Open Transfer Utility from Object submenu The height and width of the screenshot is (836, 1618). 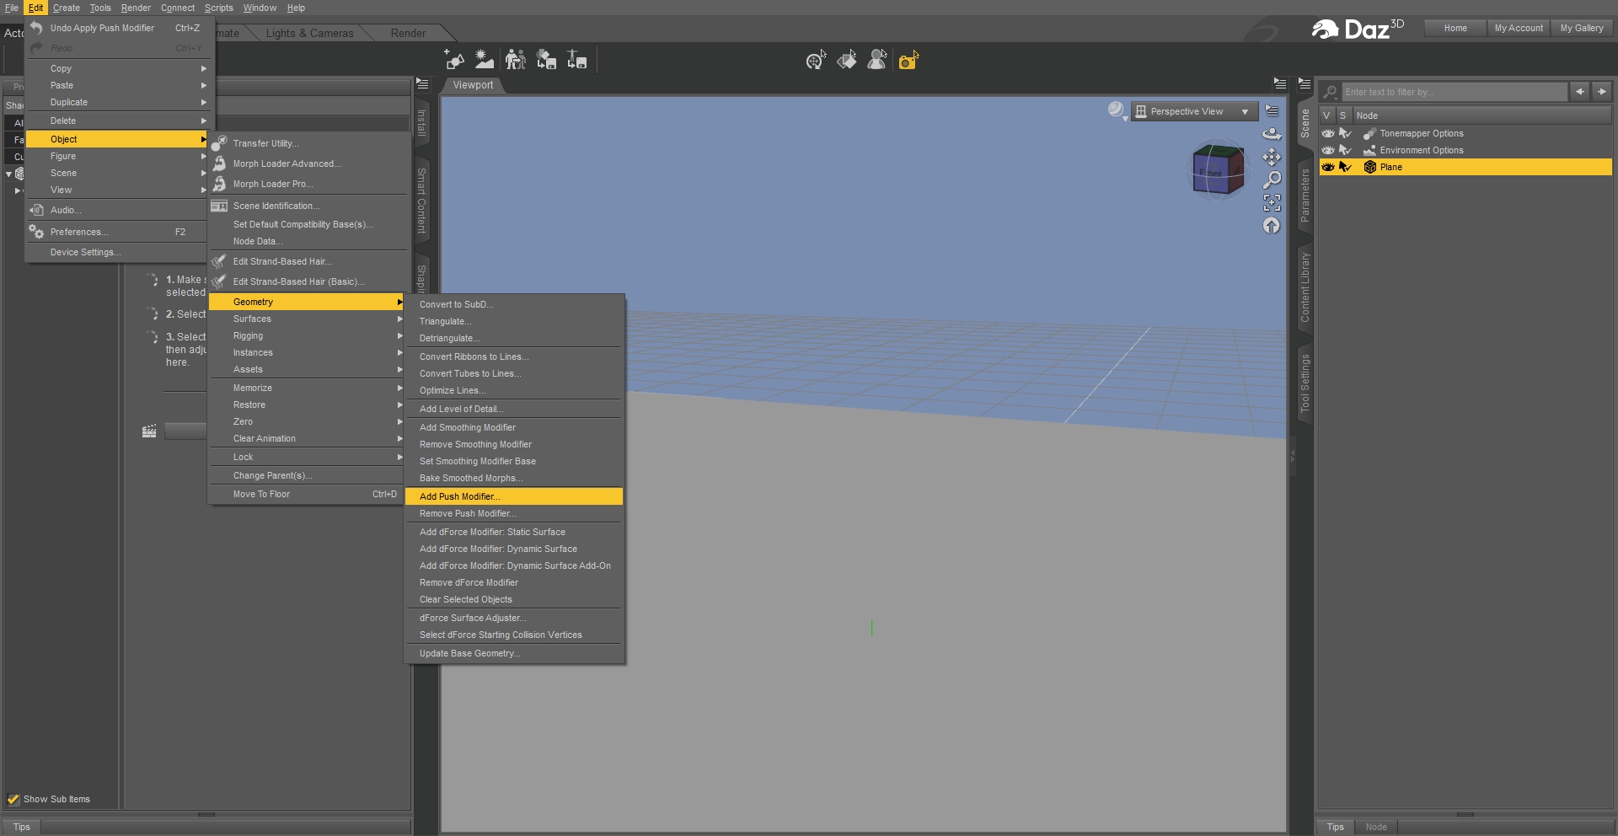pos(310,143)
